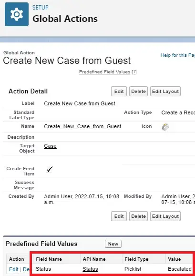This screenshot has width=195, height=276.
Task: Toggle the Create Feed Item checkbox
Action: pos(49,170)
